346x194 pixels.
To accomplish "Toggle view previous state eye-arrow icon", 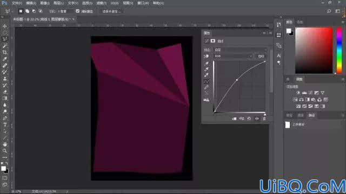I will click(x=242, y=119).
